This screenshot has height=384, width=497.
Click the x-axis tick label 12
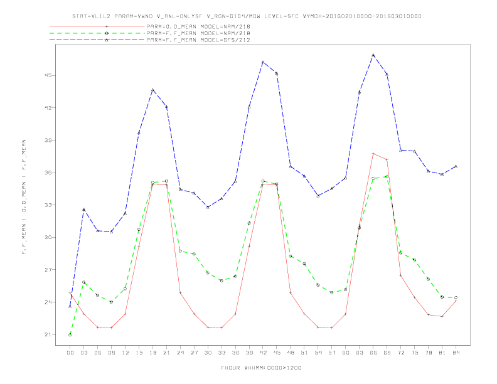[126, 353]
